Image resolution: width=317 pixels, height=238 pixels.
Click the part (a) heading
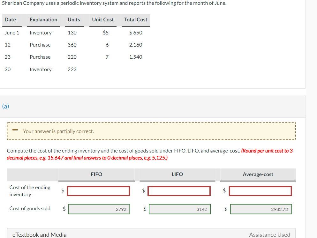(x=5, y=106)
